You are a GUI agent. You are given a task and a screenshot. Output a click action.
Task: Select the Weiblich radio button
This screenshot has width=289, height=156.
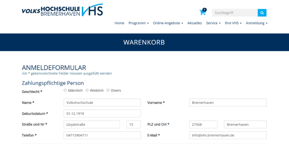(x=87, y=90)
